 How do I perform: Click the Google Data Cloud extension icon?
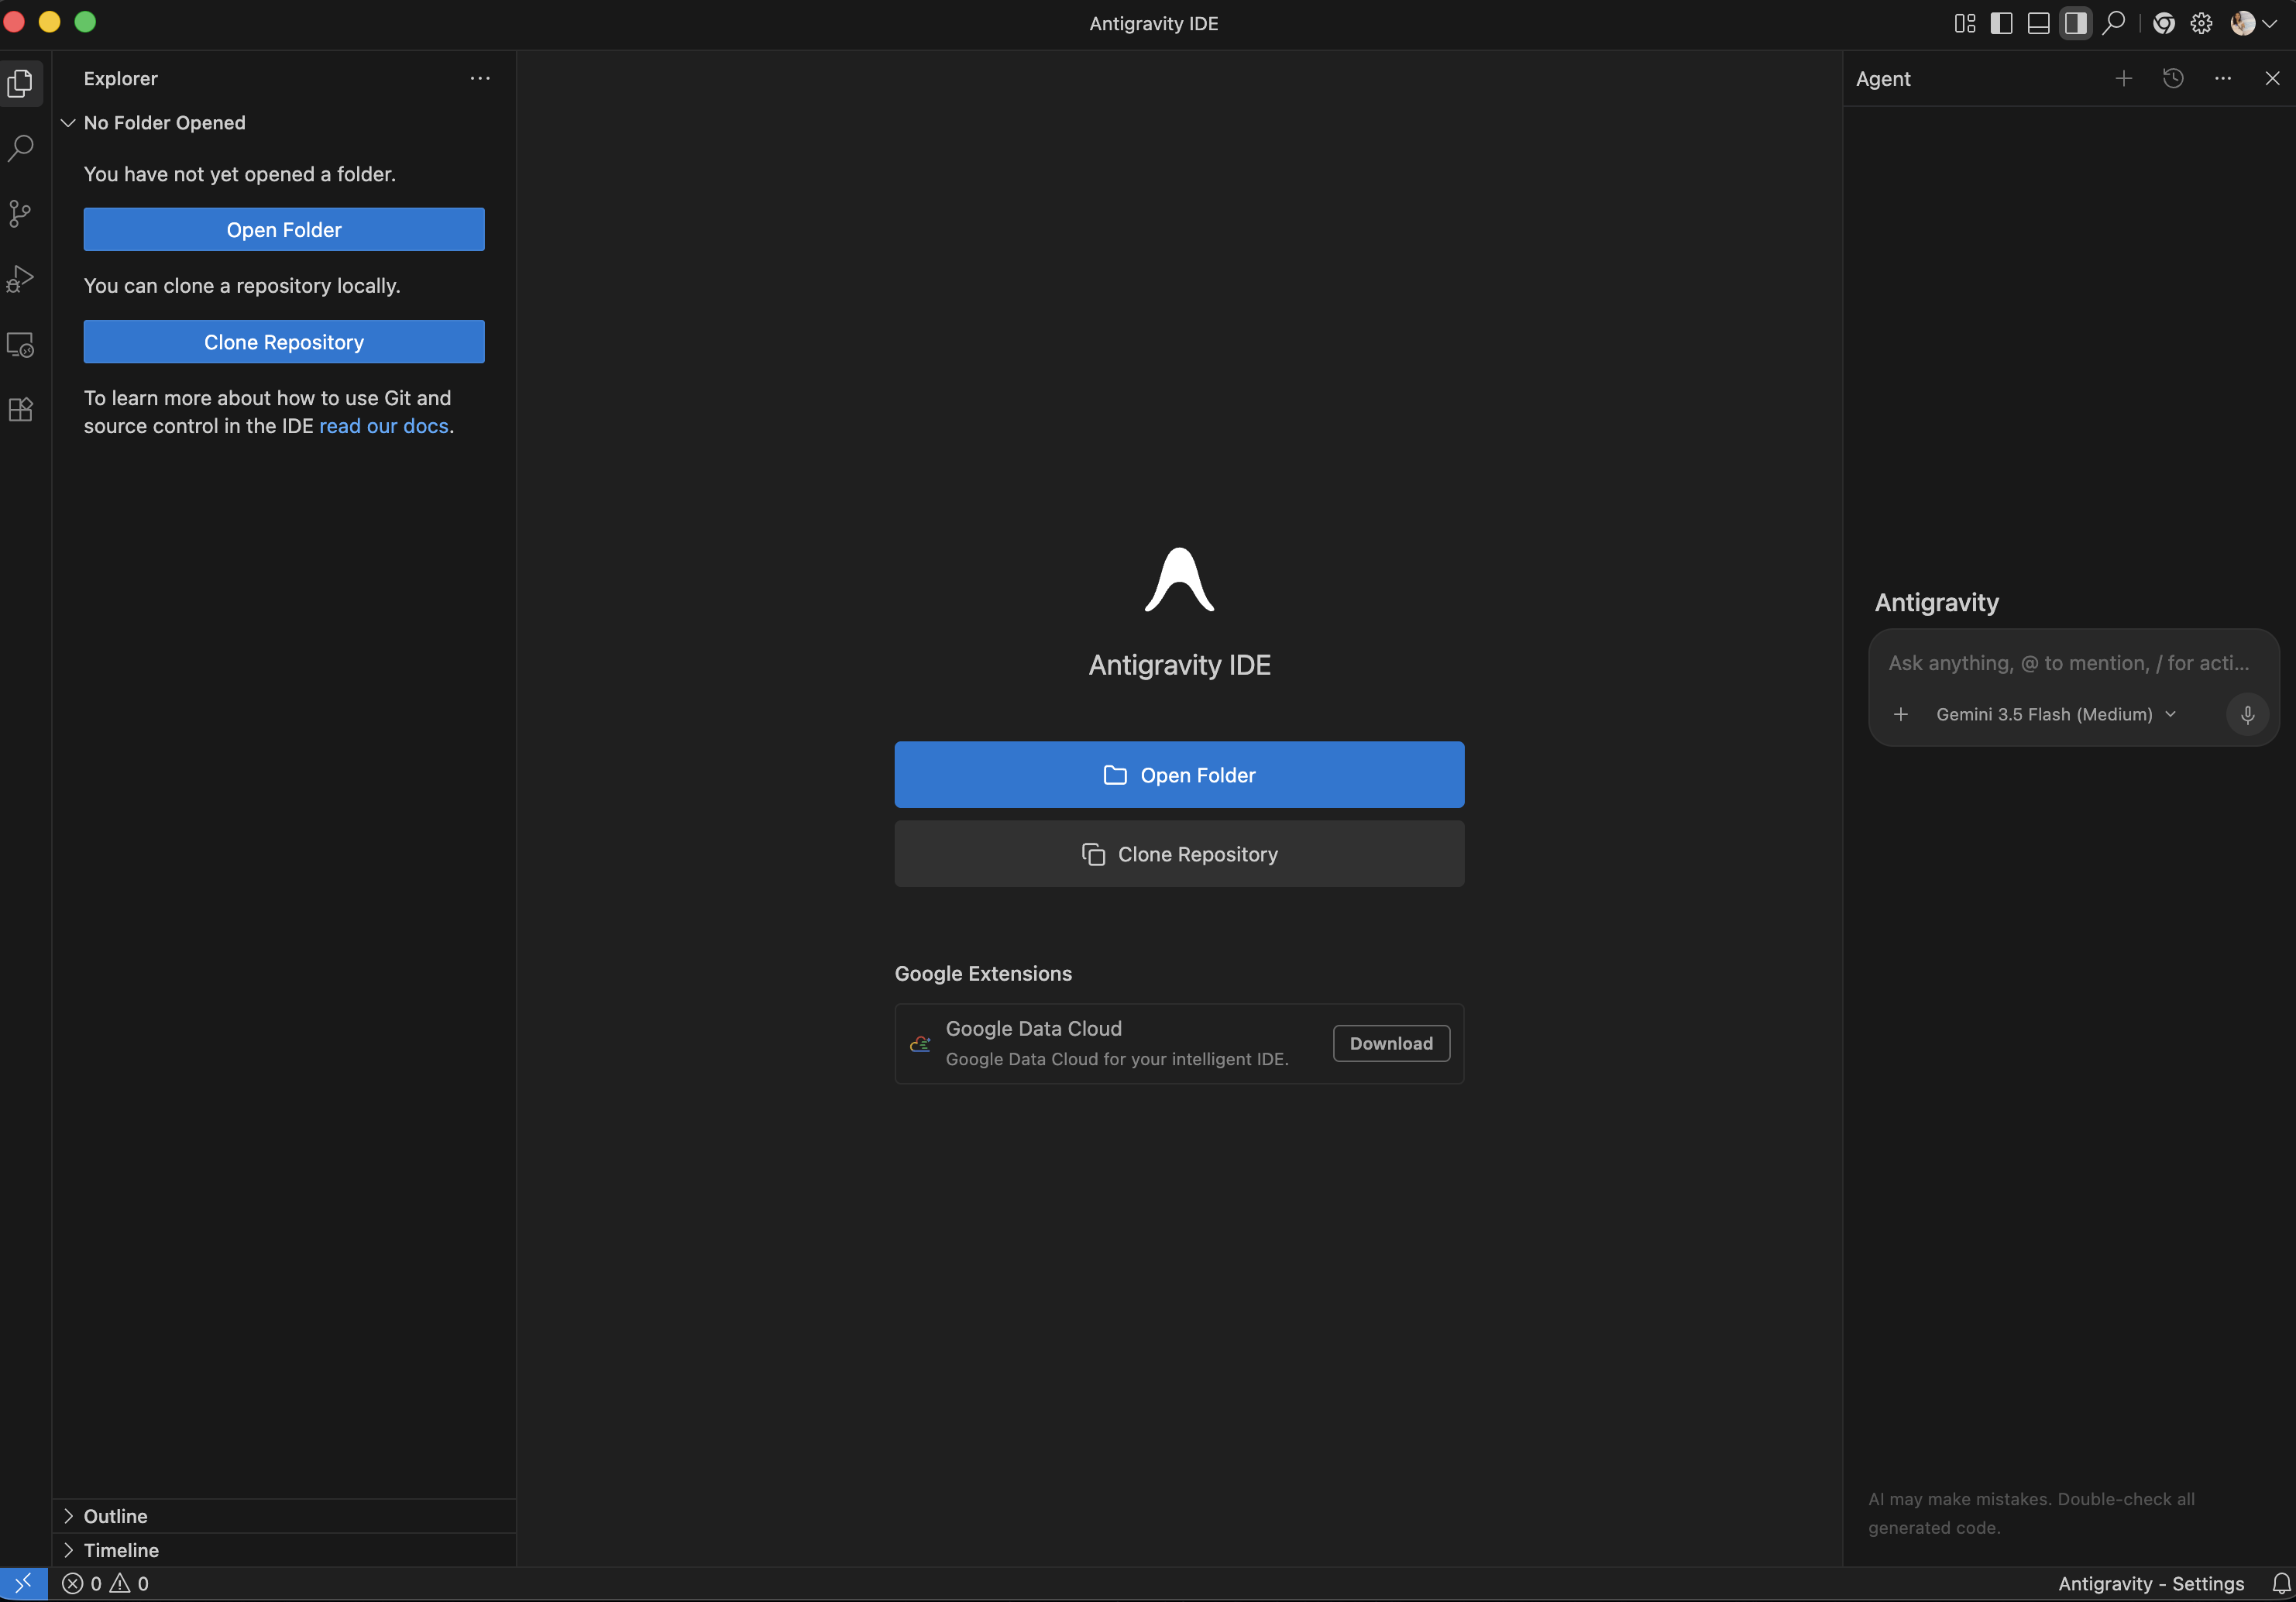(920, 1044)
